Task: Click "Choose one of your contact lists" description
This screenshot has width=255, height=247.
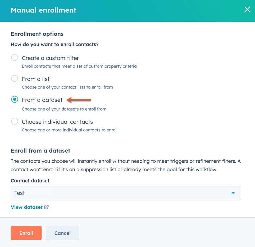Action: pos(67,87)
